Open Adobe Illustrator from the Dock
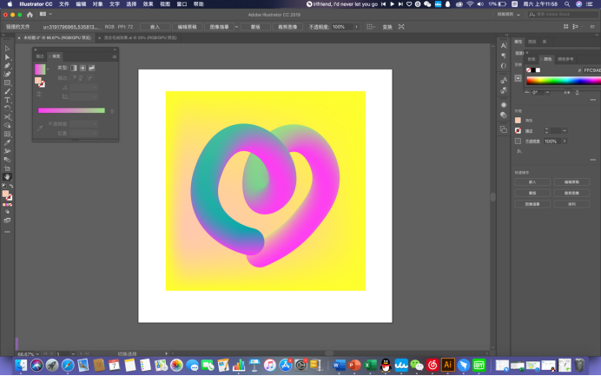 (x=448, y=366)
